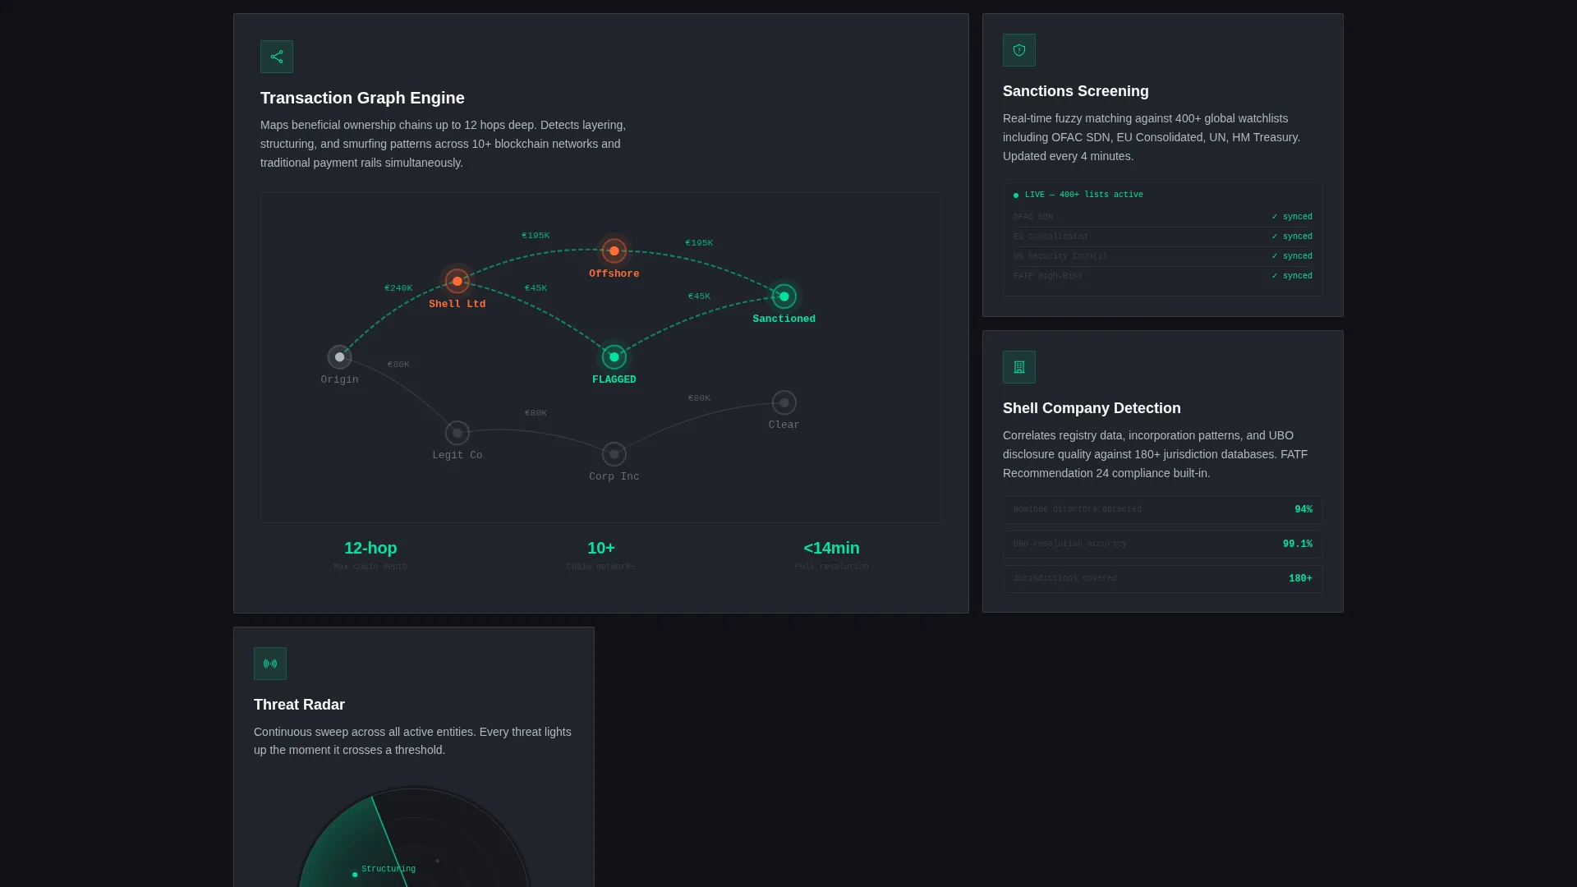
Task: Select the FLAGGED node in graph
Action: pos(614,357)
